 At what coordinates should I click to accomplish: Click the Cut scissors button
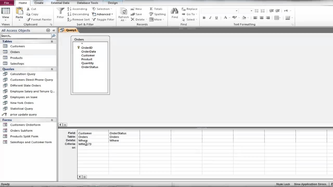[31, 9]
